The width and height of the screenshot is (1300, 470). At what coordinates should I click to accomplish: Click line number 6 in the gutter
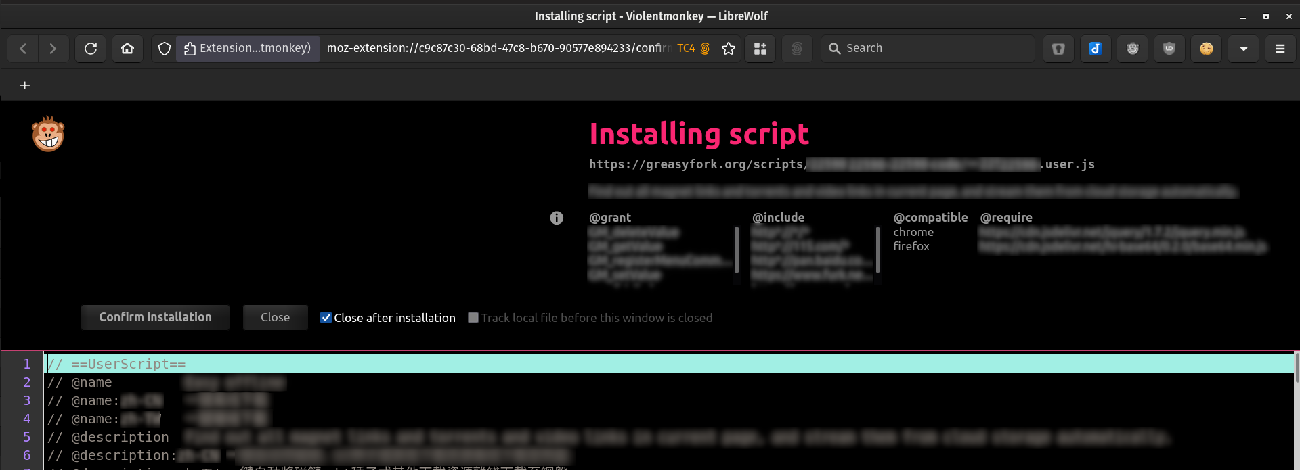point(27,456)
